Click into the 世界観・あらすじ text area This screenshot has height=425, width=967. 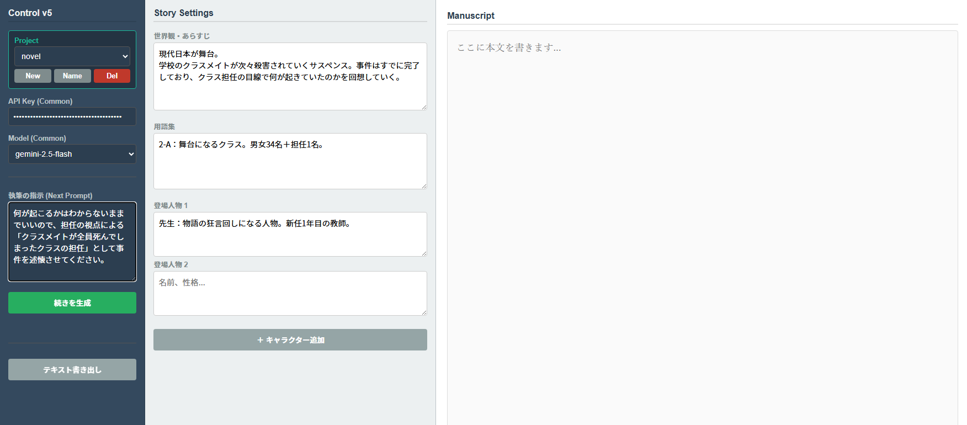[290, 76]
